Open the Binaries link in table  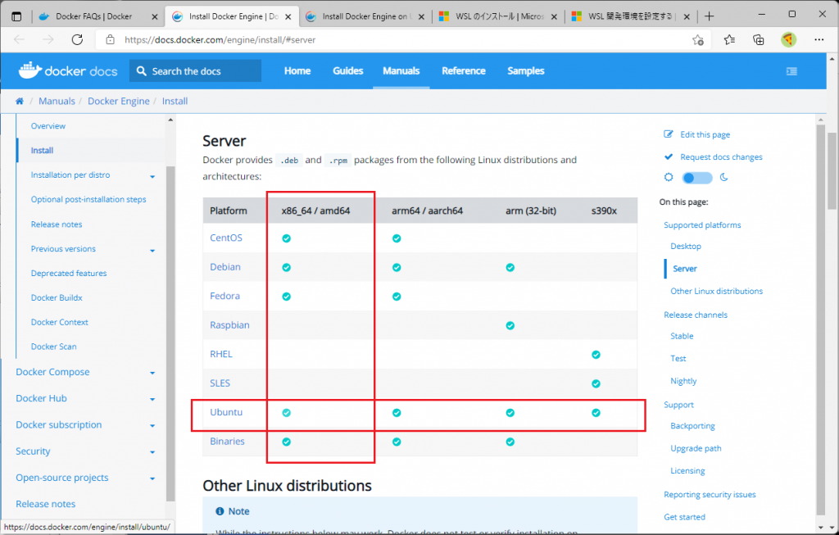pyautogui.click(x=227, y=441)
